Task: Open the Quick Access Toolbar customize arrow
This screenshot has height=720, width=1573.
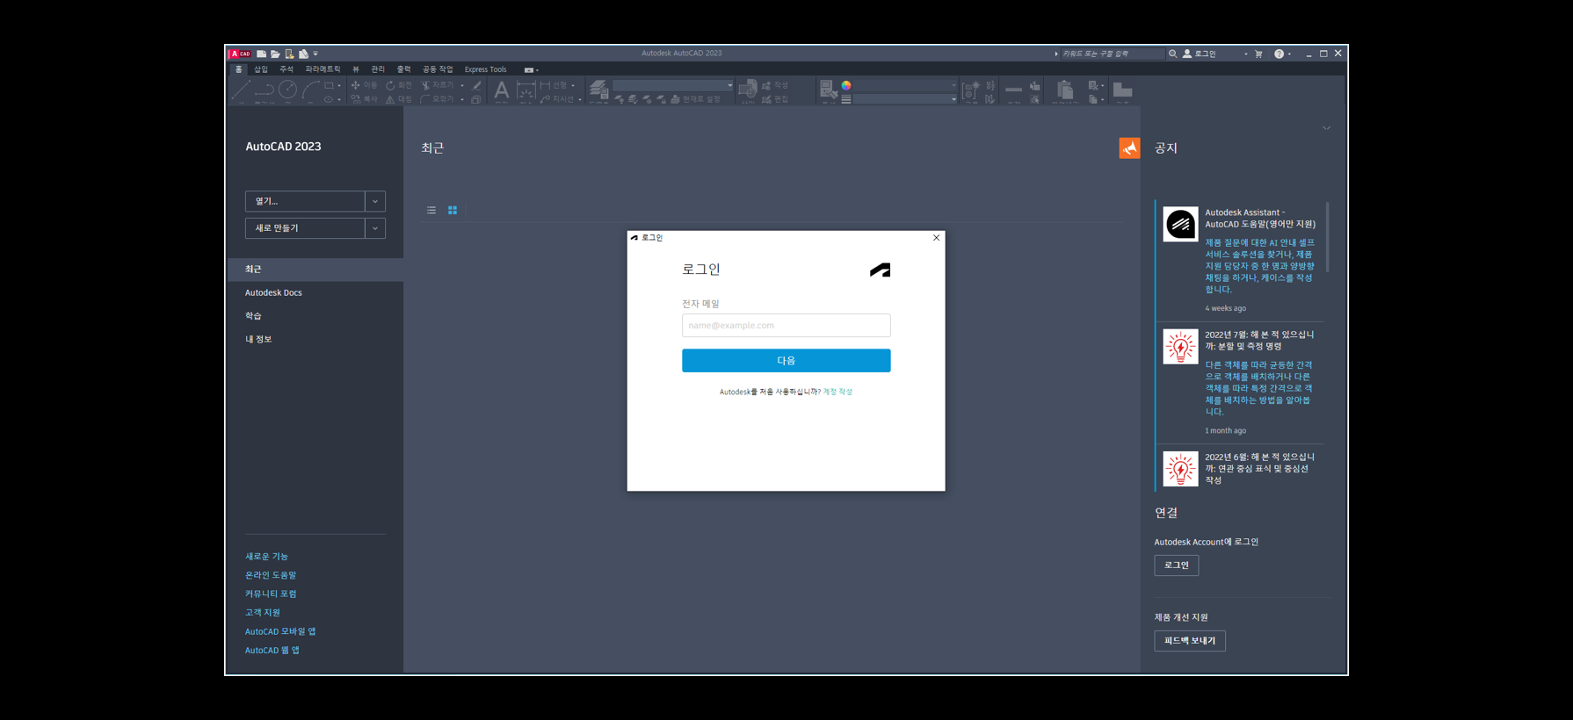Action: (316, 54)
